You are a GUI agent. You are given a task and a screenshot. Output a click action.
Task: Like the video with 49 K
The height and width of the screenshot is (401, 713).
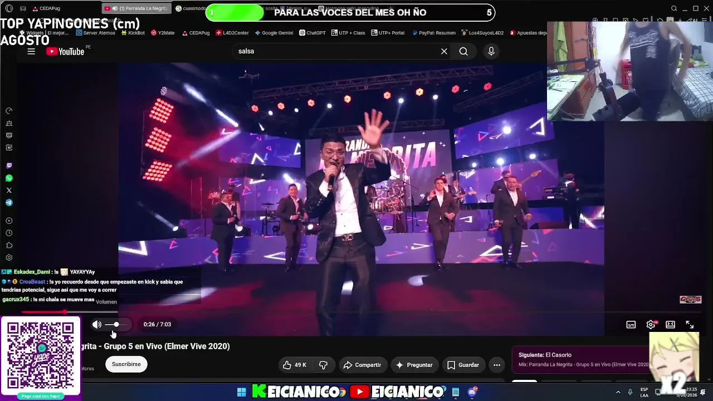click(295, 365)
